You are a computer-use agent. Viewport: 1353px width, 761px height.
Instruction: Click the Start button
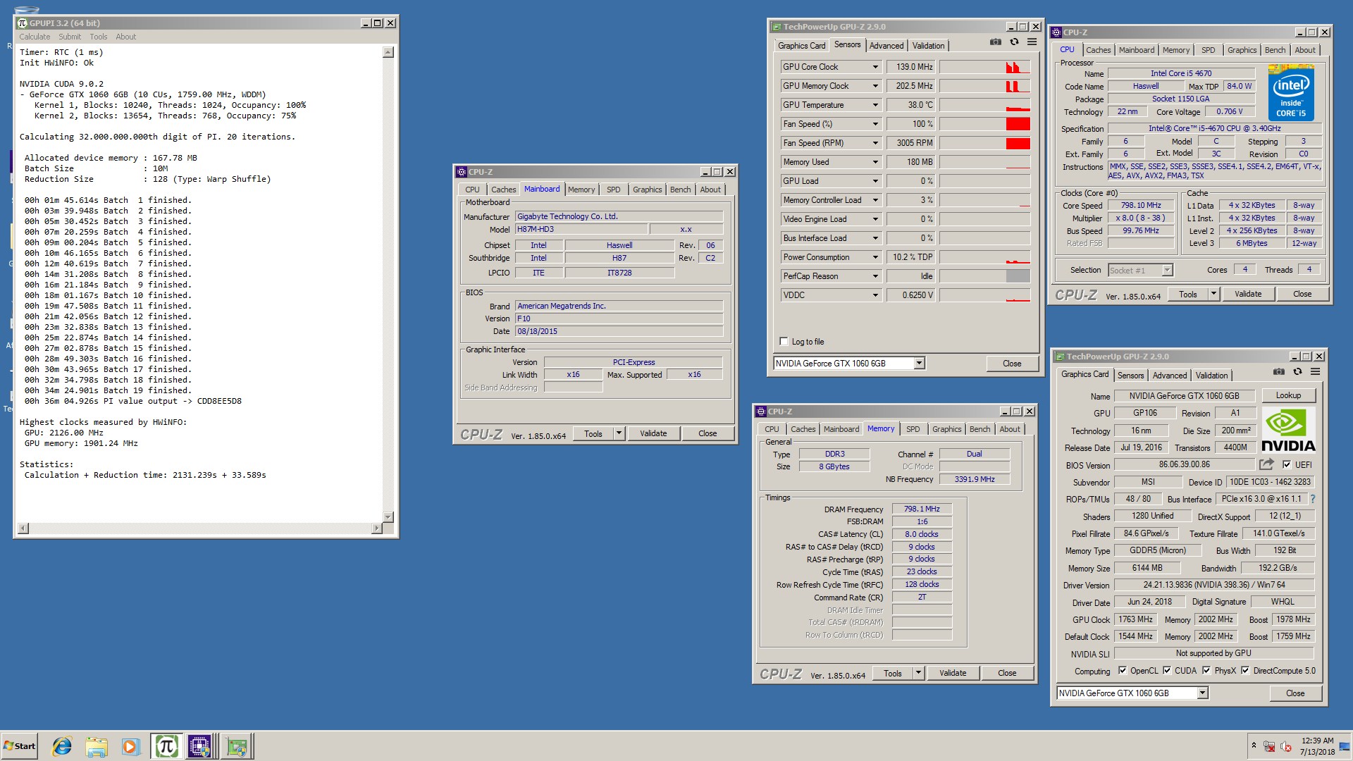19,746
